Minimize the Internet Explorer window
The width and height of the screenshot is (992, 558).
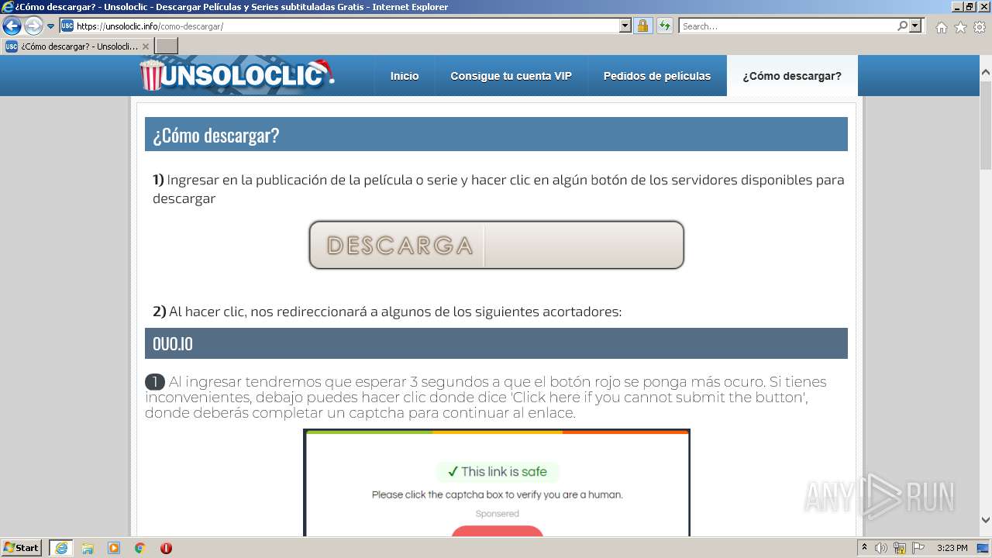pos(957,7)
